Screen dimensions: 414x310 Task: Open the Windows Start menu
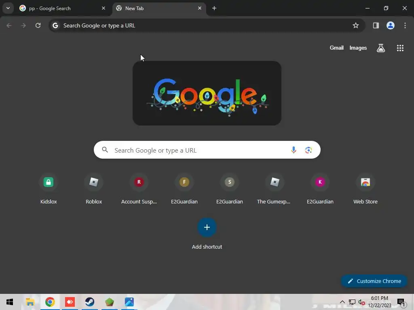coord(10,302)
